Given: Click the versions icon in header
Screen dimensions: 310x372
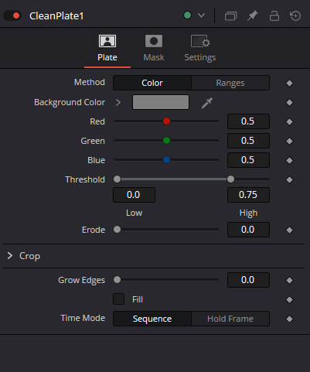Looking at the screenshot, I should coord(230,15).
